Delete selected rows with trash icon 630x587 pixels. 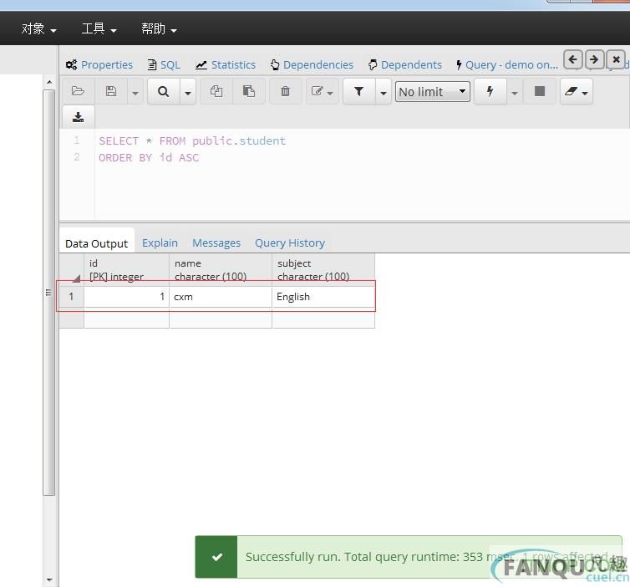pyautogui.click(x=285, y=91)
